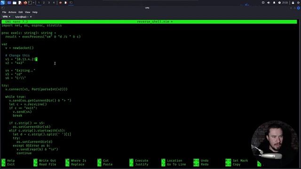Open the clock showing 21:33

(x=285, y=3)
